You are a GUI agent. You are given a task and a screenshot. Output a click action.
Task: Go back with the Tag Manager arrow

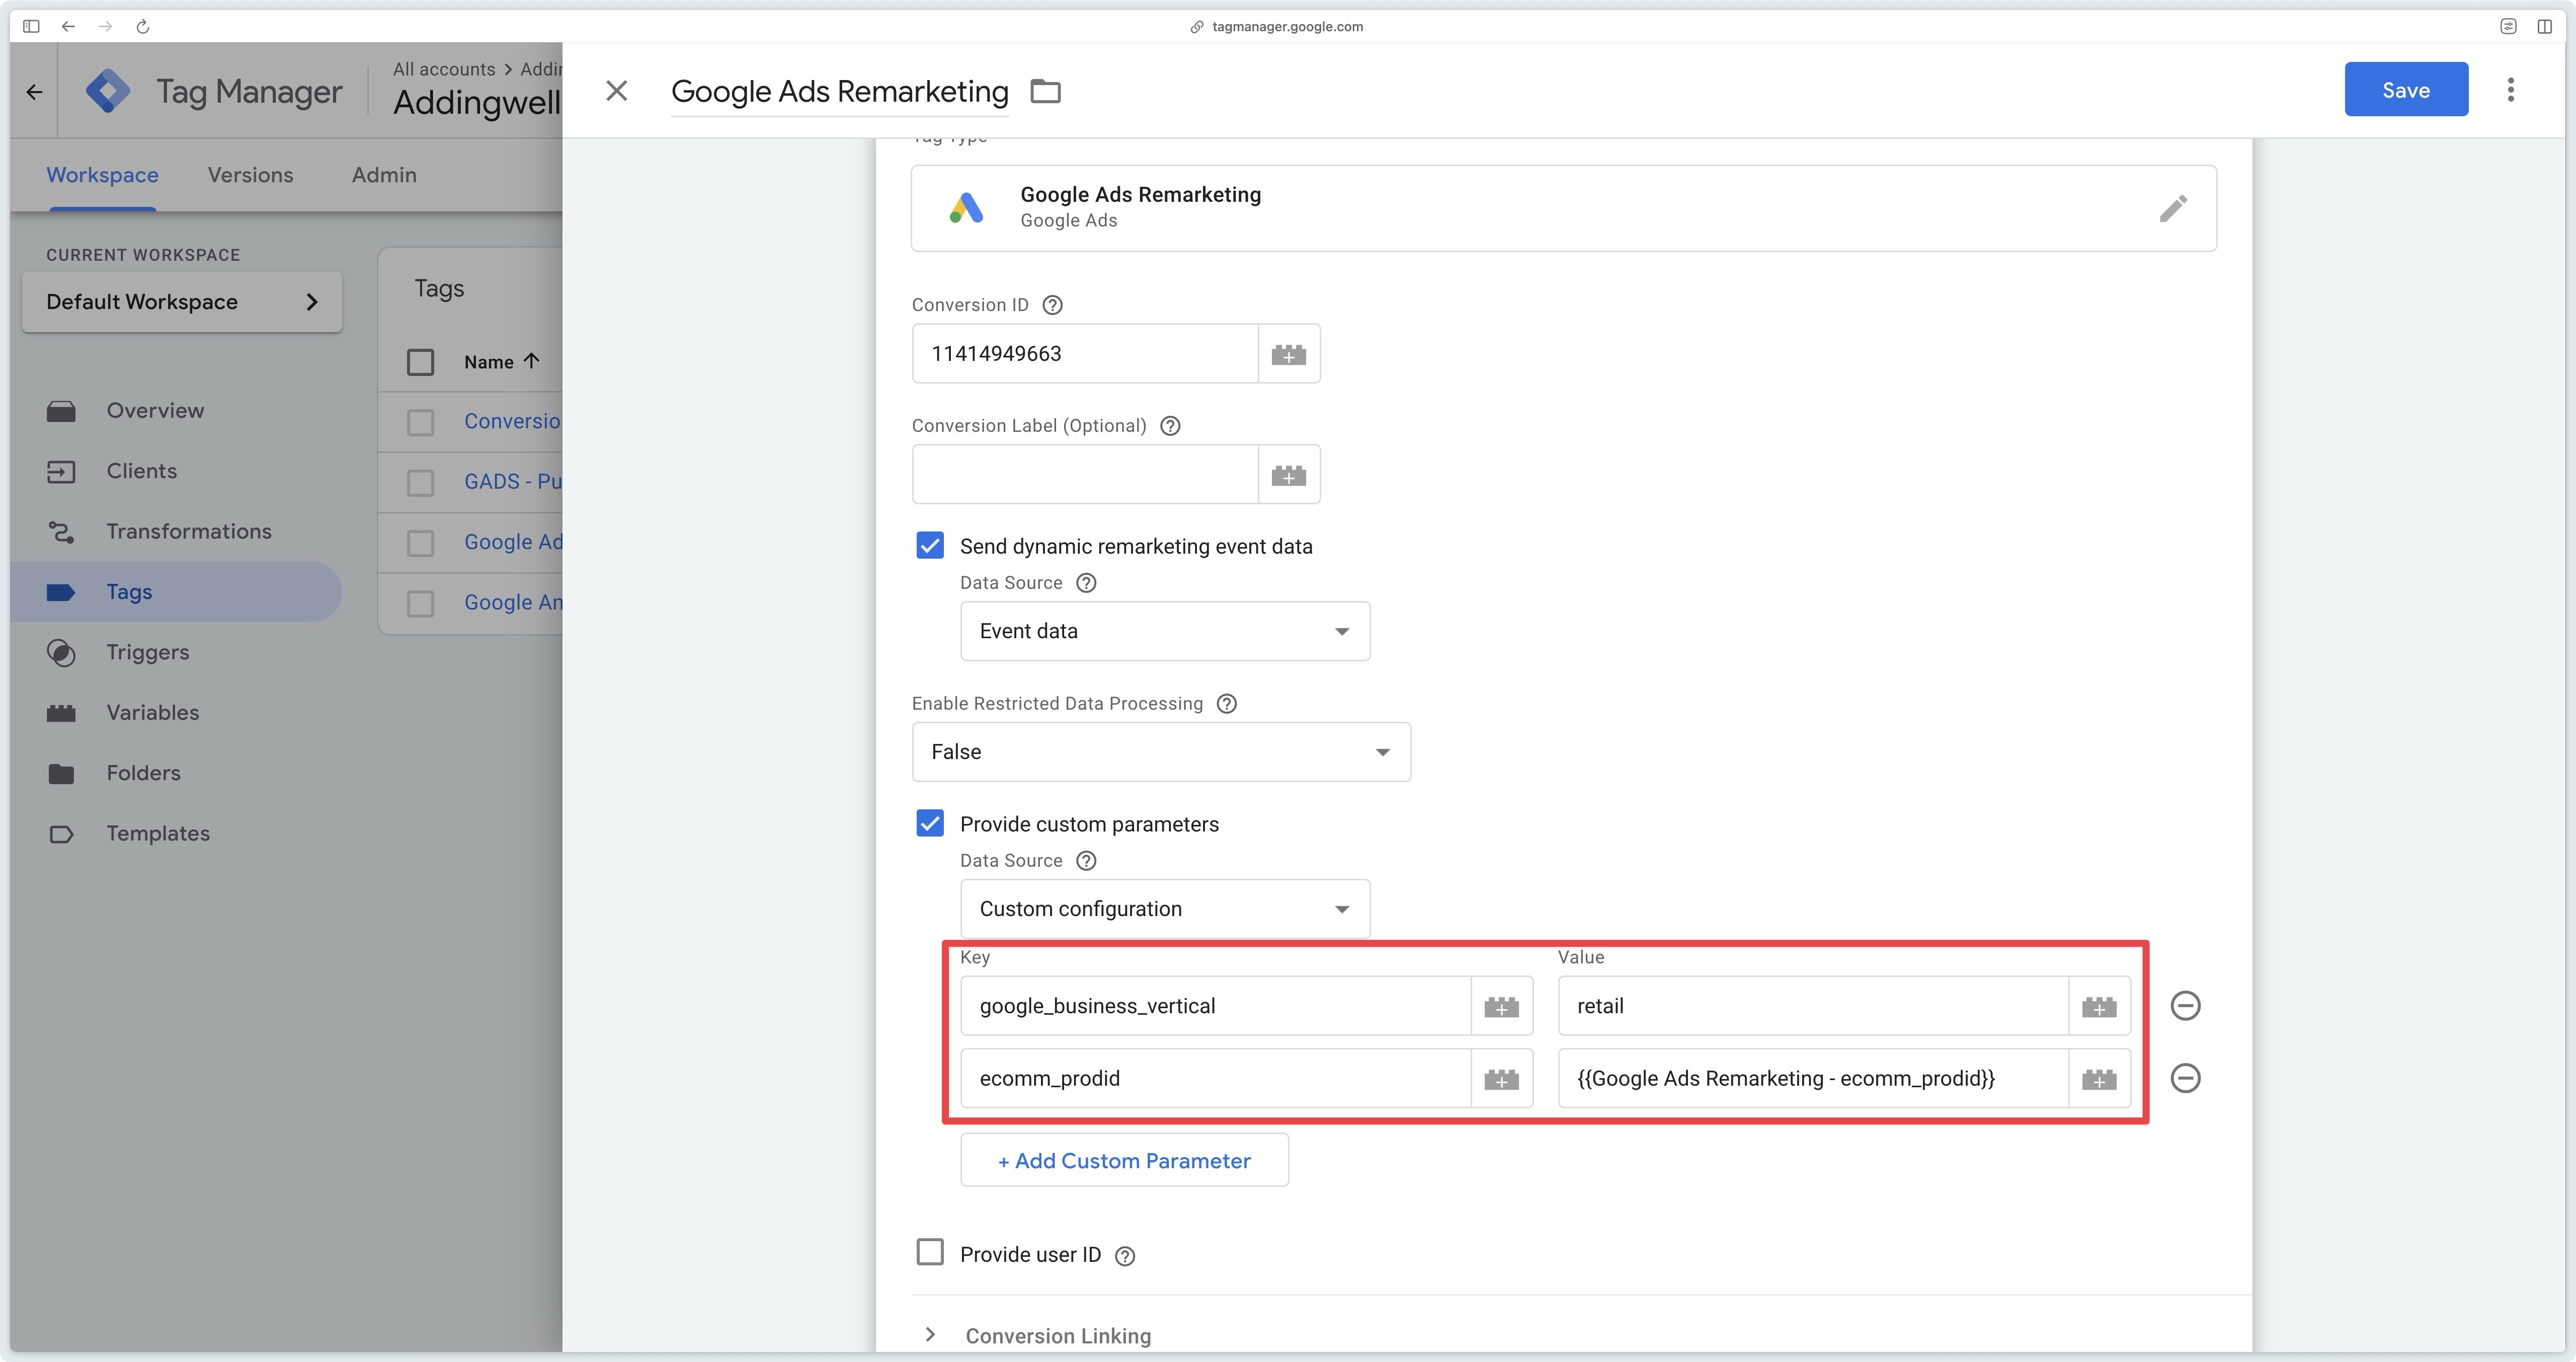(x=35, y=92)
